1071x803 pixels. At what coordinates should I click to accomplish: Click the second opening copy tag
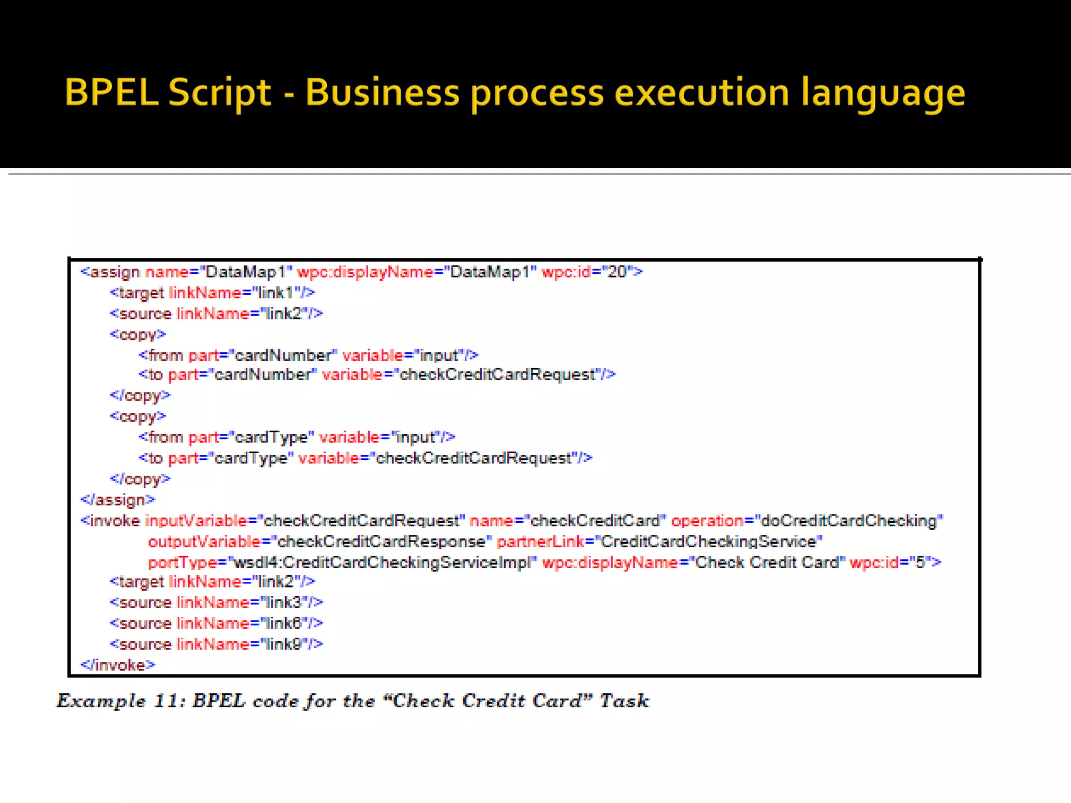[138, 417]
